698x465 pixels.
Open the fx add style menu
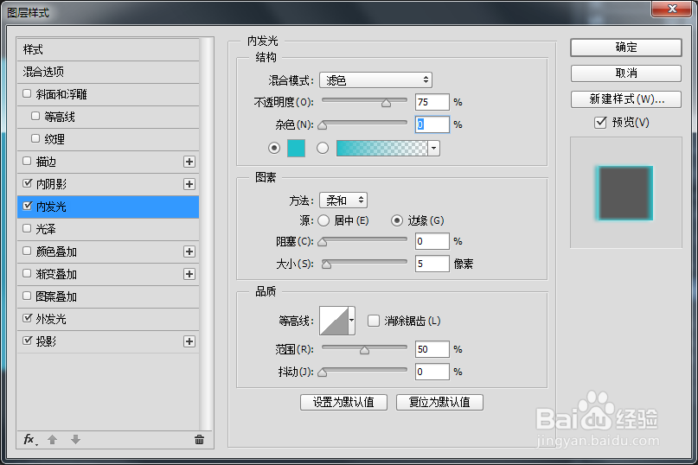tap(30, 440)
